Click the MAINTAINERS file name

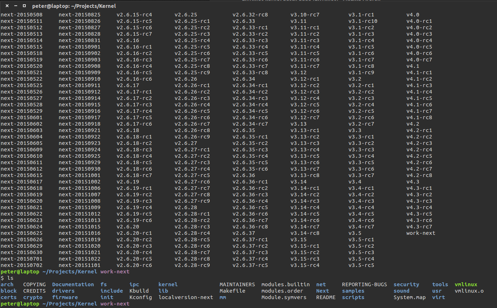(x=237, y=284)
